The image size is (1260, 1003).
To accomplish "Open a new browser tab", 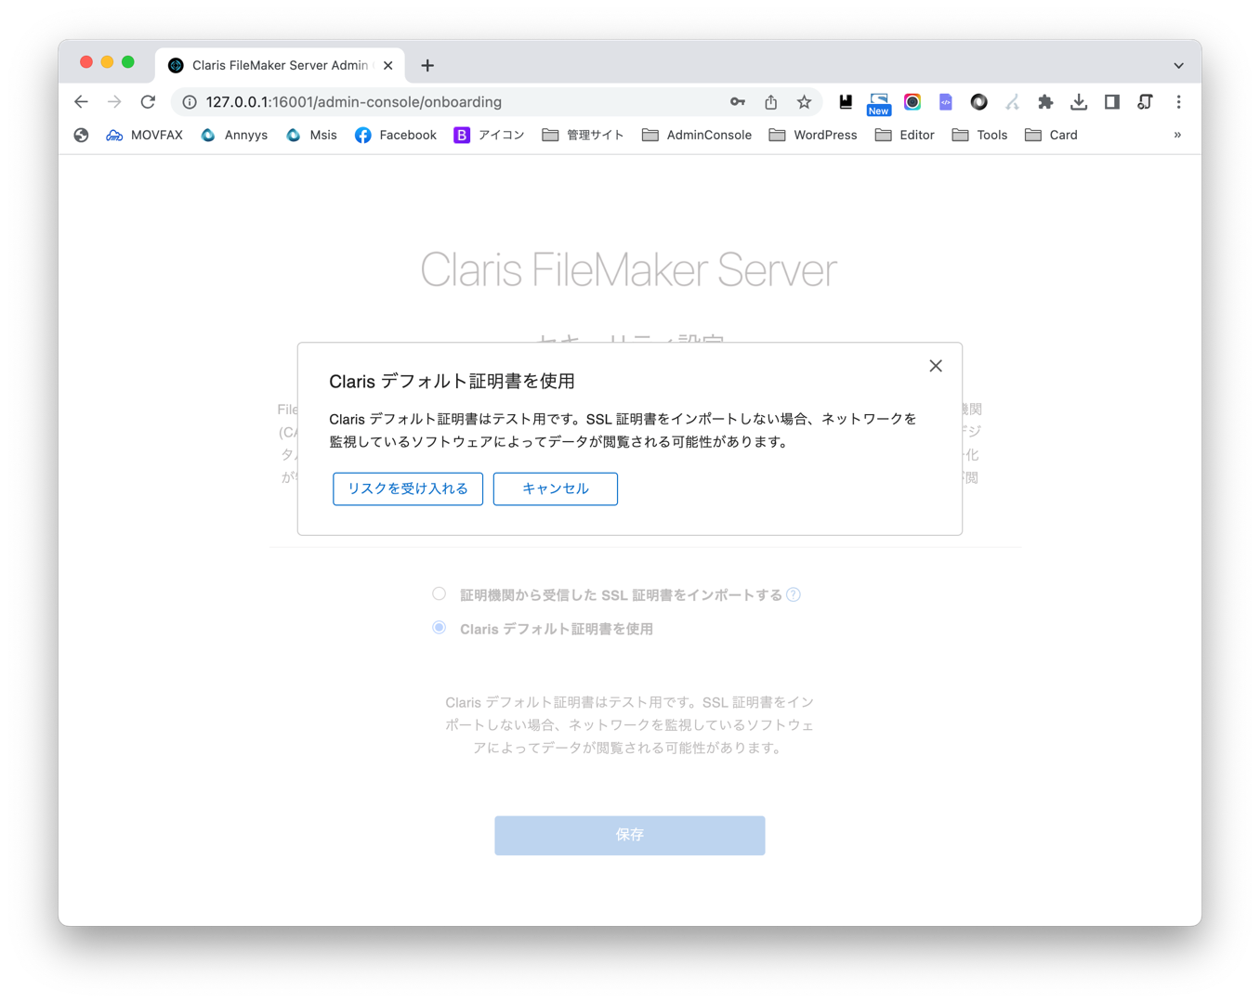I will click(427, 65).
